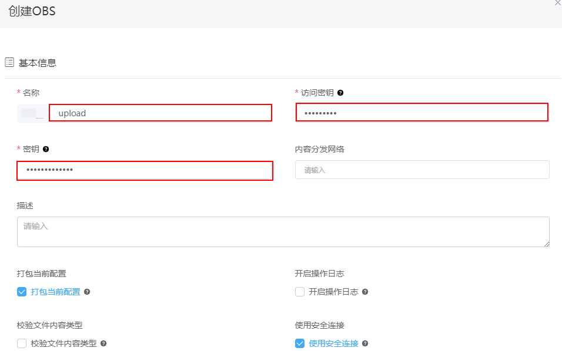Click inside the 描述 text area

point(283,231)
